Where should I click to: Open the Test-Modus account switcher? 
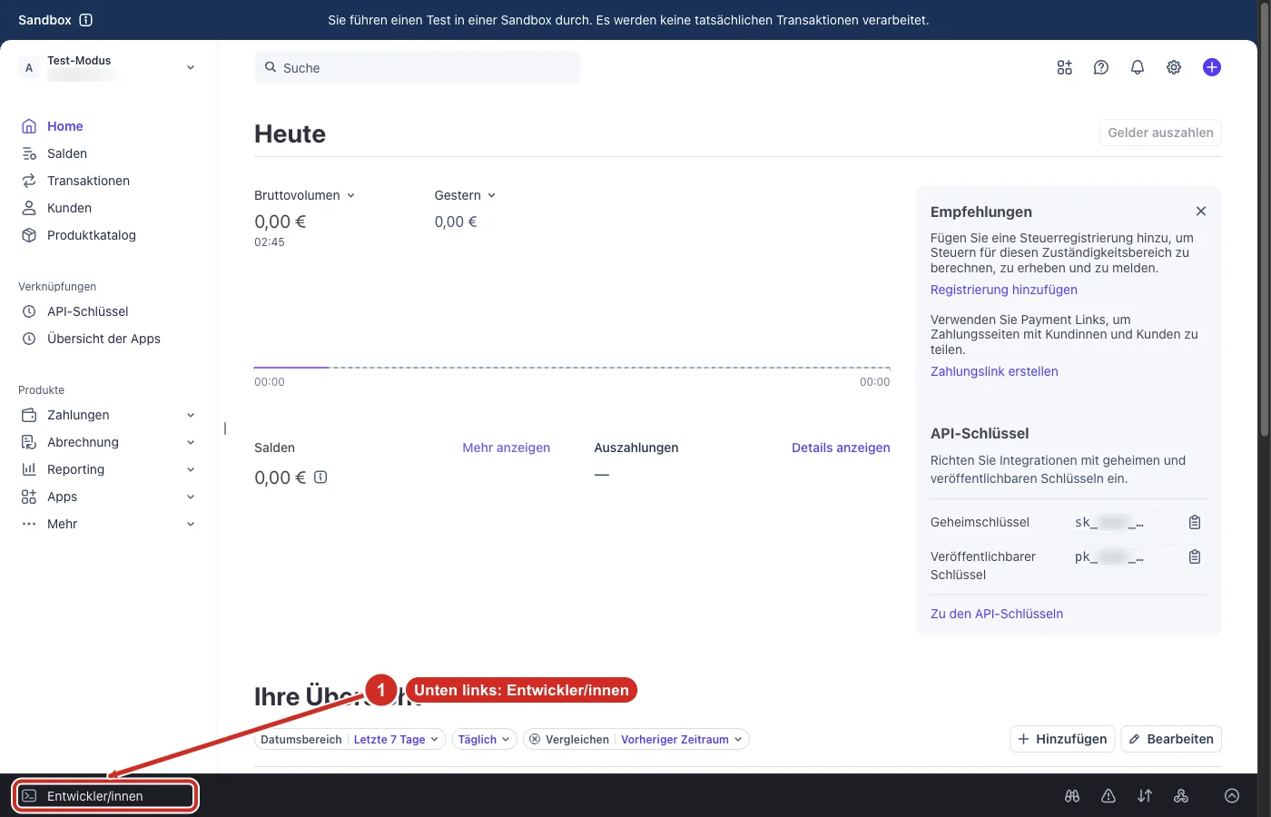pos(108,68)
